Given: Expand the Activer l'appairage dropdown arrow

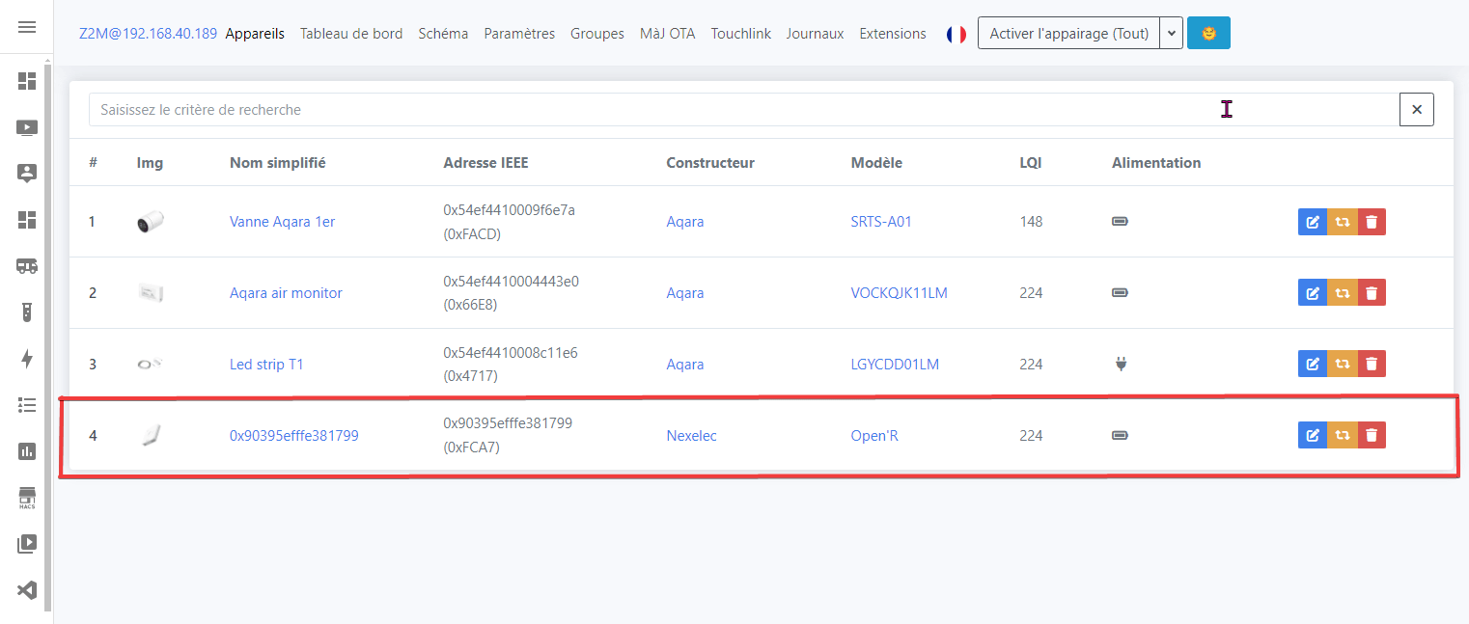Looking at the screenshot, I should [x=1172, y=33].
